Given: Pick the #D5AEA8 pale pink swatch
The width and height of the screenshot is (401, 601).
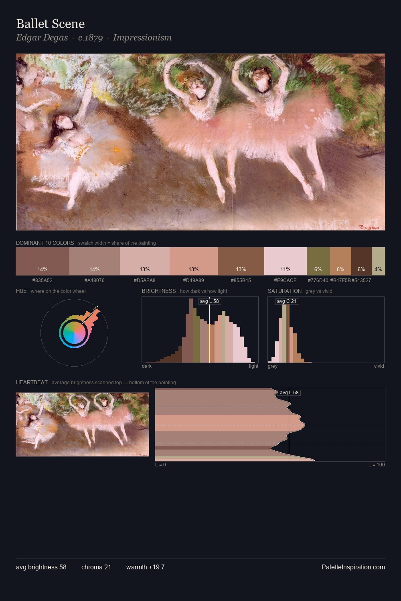Looking at the screenshot, I should pyautogui.click(x=145, y=261).
